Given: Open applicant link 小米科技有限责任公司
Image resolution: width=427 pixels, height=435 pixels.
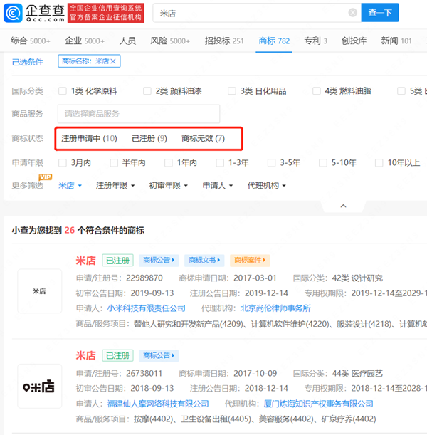Looking at the screenshot, I should [146, 308].
